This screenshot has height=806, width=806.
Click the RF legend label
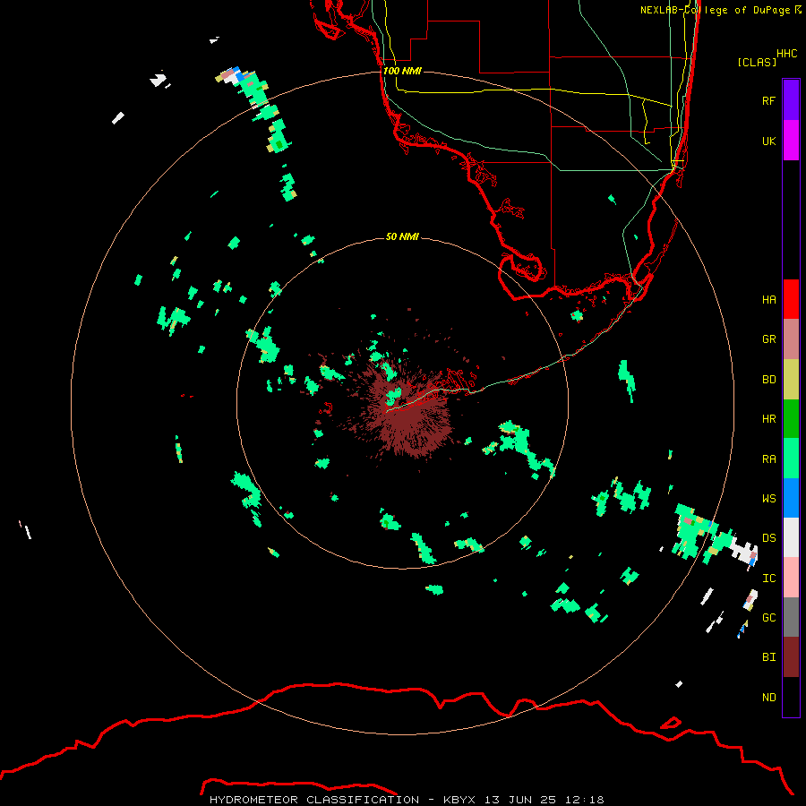coord(768,100)
